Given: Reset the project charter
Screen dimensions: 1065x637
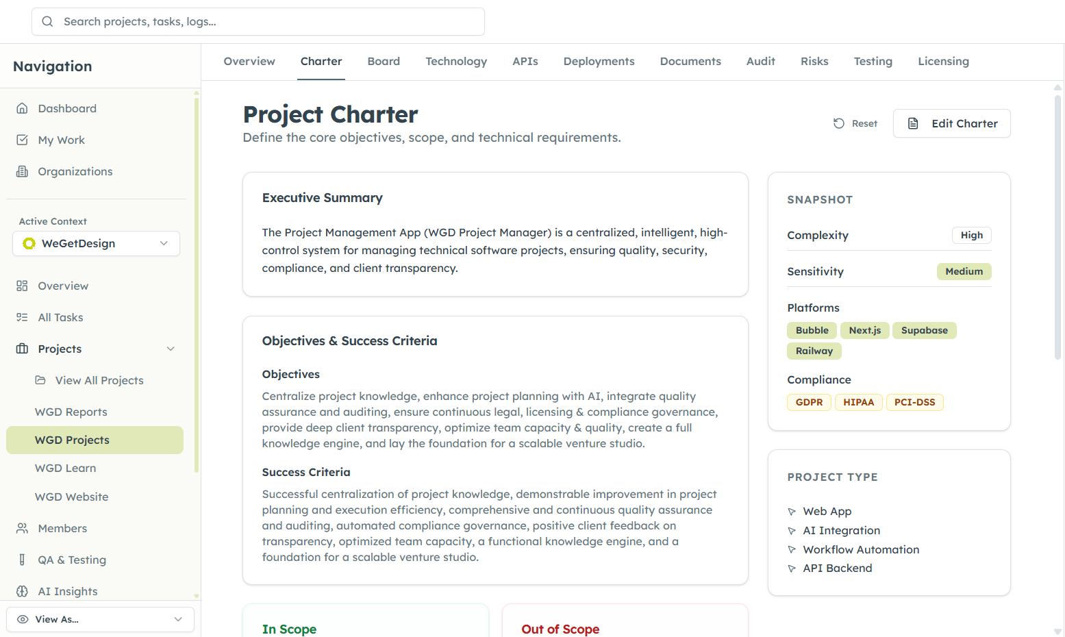Looking at the screenshot, I should point(855,123).
